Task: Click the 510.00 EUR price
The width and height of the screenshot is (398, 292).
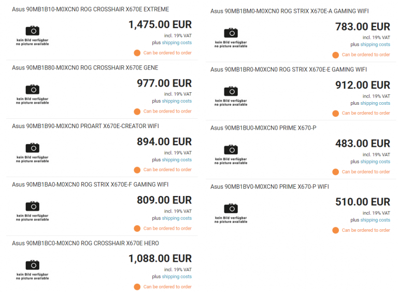Action: pos(362,202)
